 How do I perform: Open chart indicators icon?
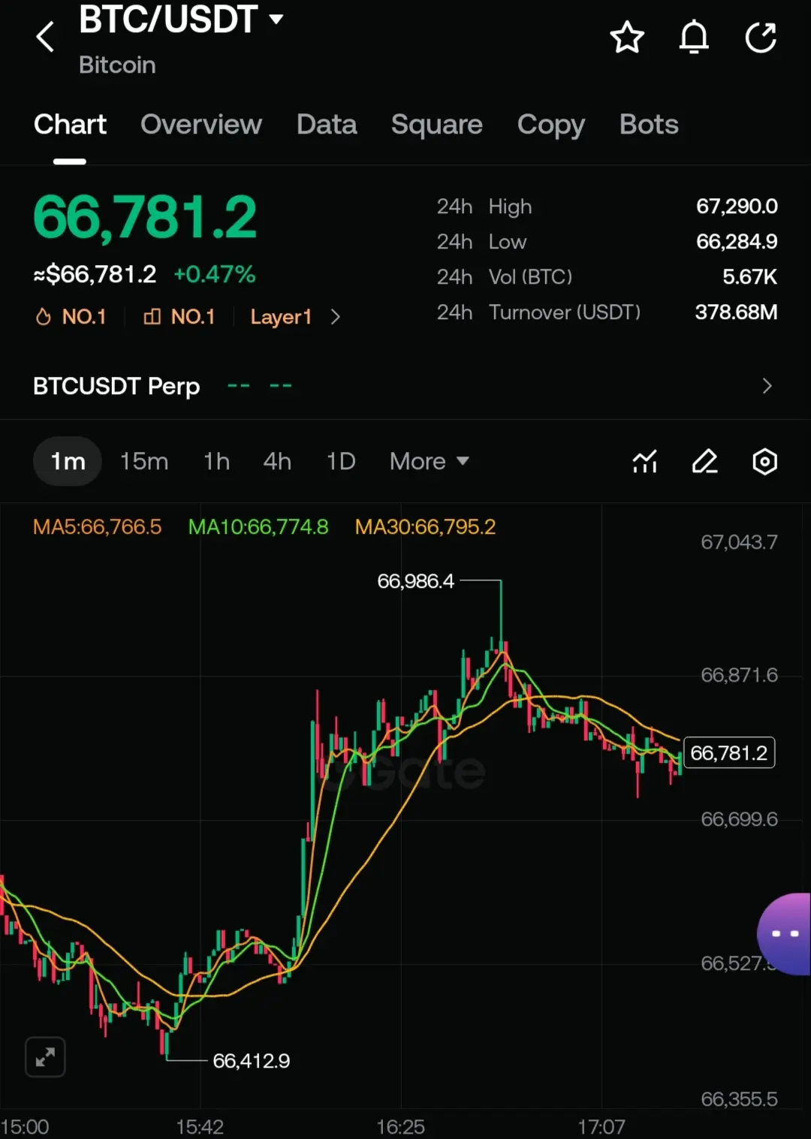point(645,462)
